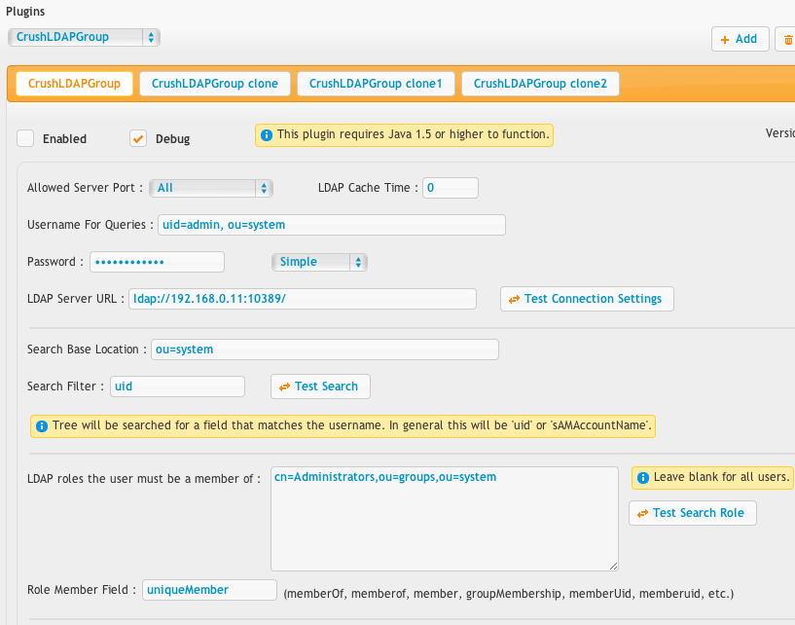The image size is (795, 625).
Task: Click the Search Filter field
Action: [x=177, y=386]
